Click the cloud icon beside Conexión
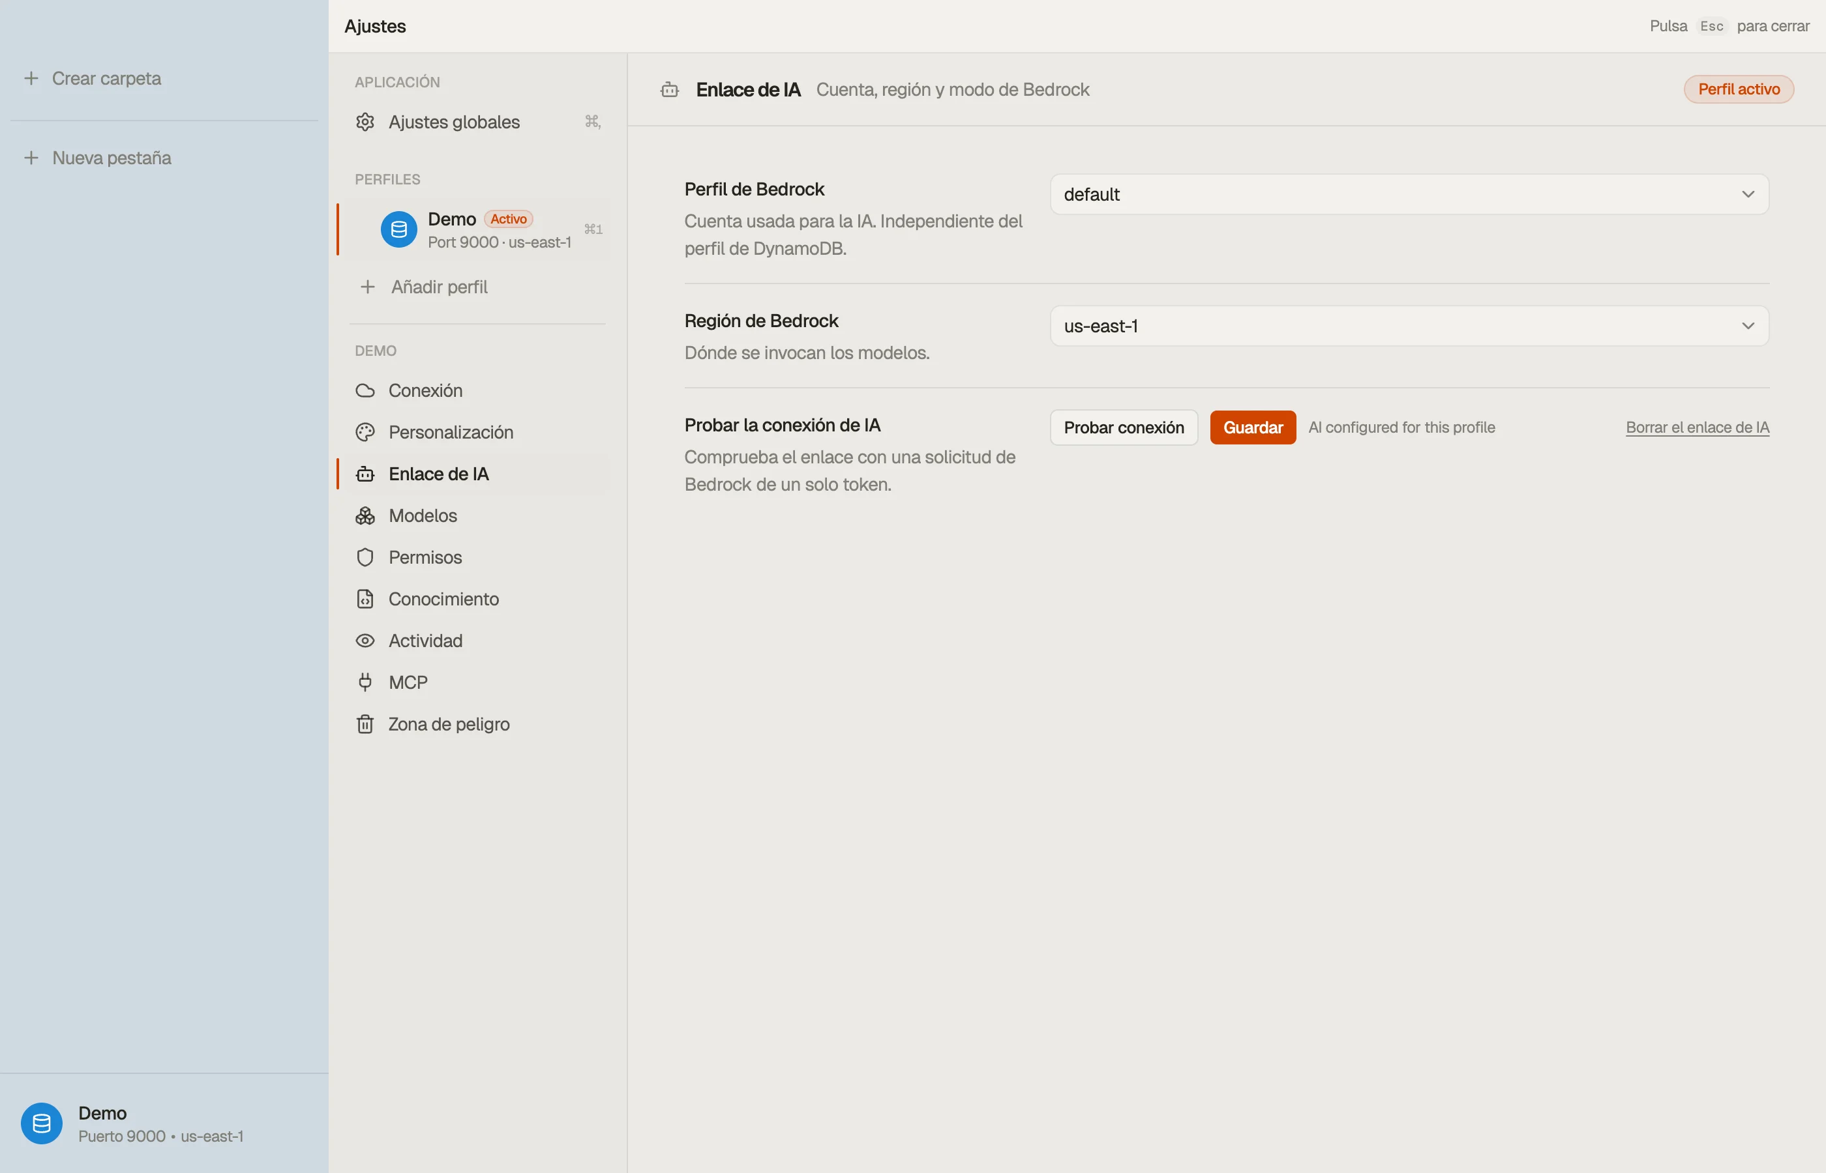This screenshot has height=1173, width=1826. click(x=365, y=391)
